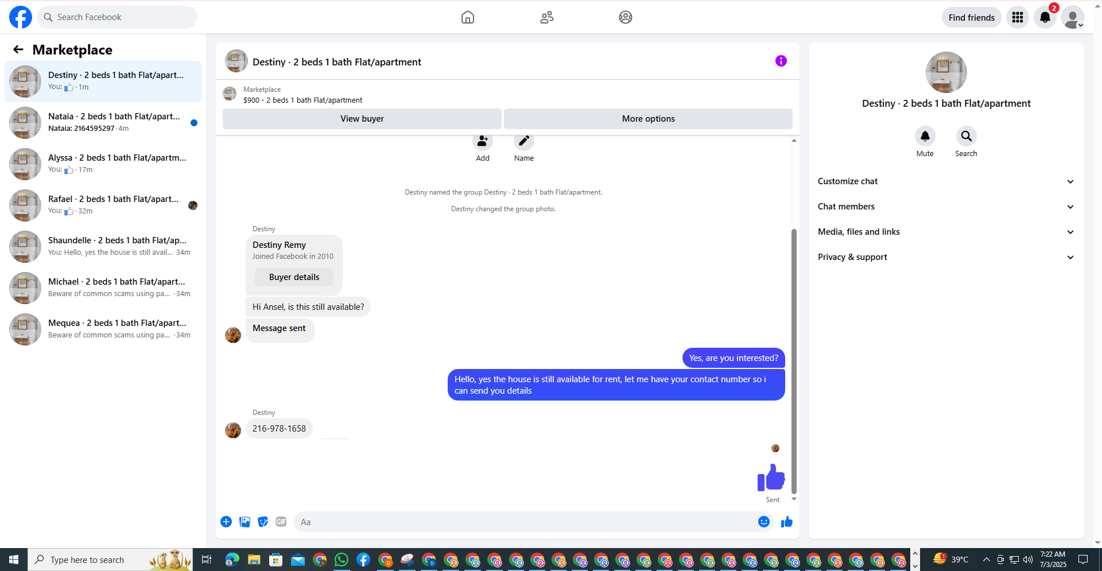Expand Media, files and links section
The image size is (1102, 571).
coord(946,232)
